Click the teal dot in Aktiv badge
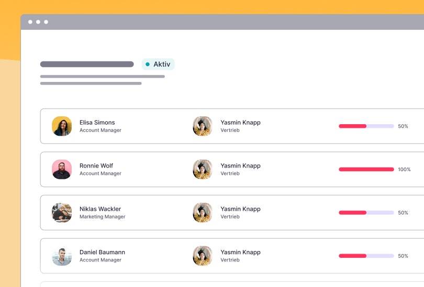Screen dimensions: 424x287 pyautogui.click(x=148, y=64)
